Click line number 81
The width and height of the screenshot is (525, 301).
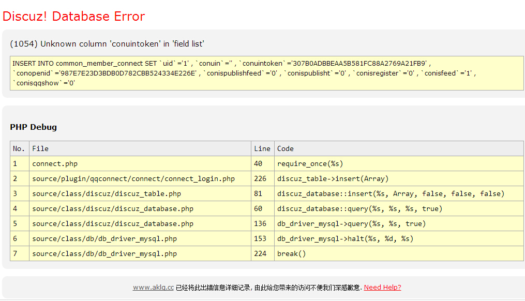pyautogui.click(x=263, y=193)
